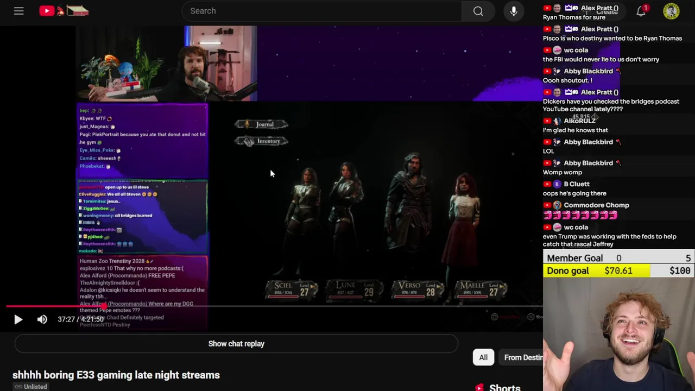Open the notifications bell
Screen dimensions: 695x391
(641, 11)
